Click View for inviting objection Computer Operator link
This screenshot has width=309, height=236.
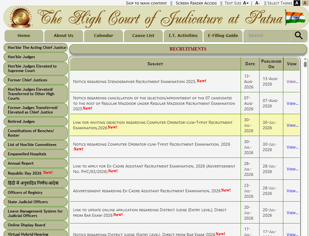tap(292, 125)
